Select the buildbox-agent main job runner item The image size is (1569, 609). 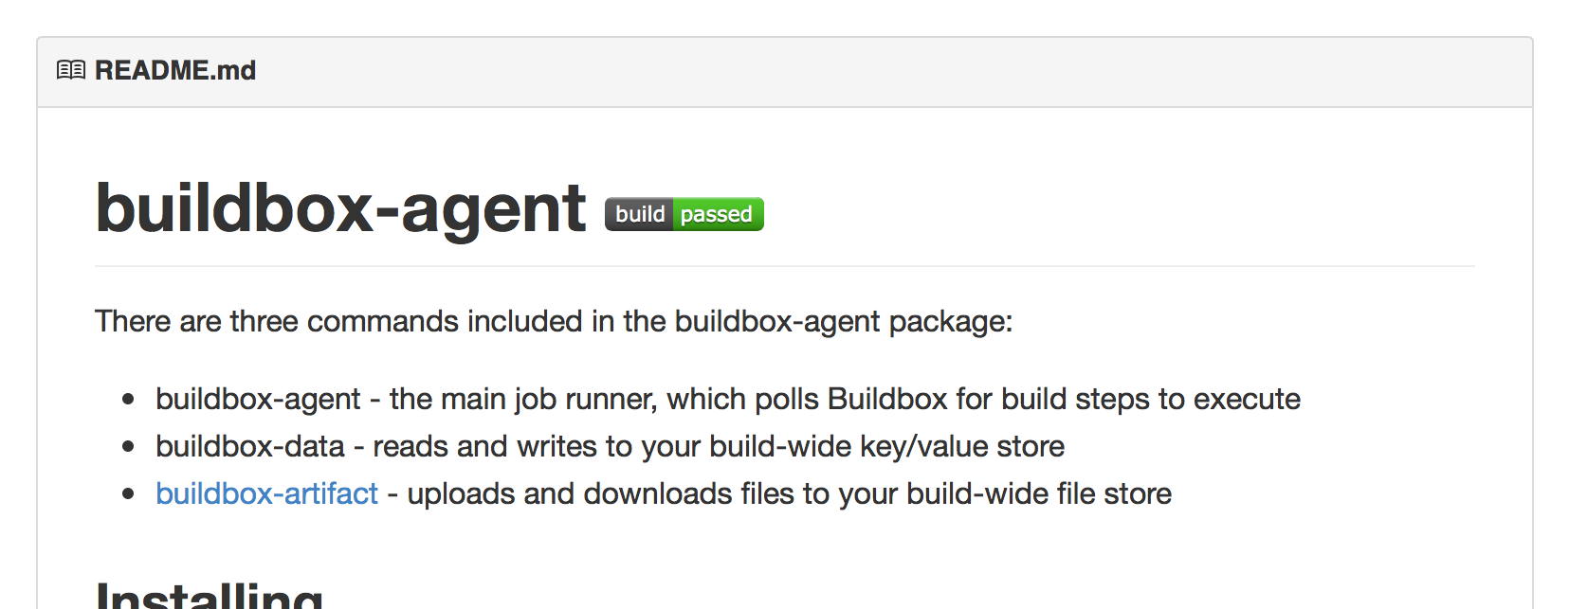coord(728,400)
